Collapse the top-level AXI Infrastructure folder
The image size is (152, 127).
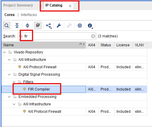click(x=9, y=60)
